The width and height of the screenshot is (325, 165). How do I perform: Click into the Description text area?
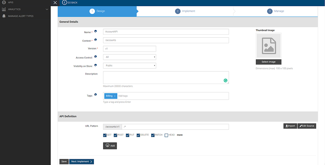[x=166, y=77]
